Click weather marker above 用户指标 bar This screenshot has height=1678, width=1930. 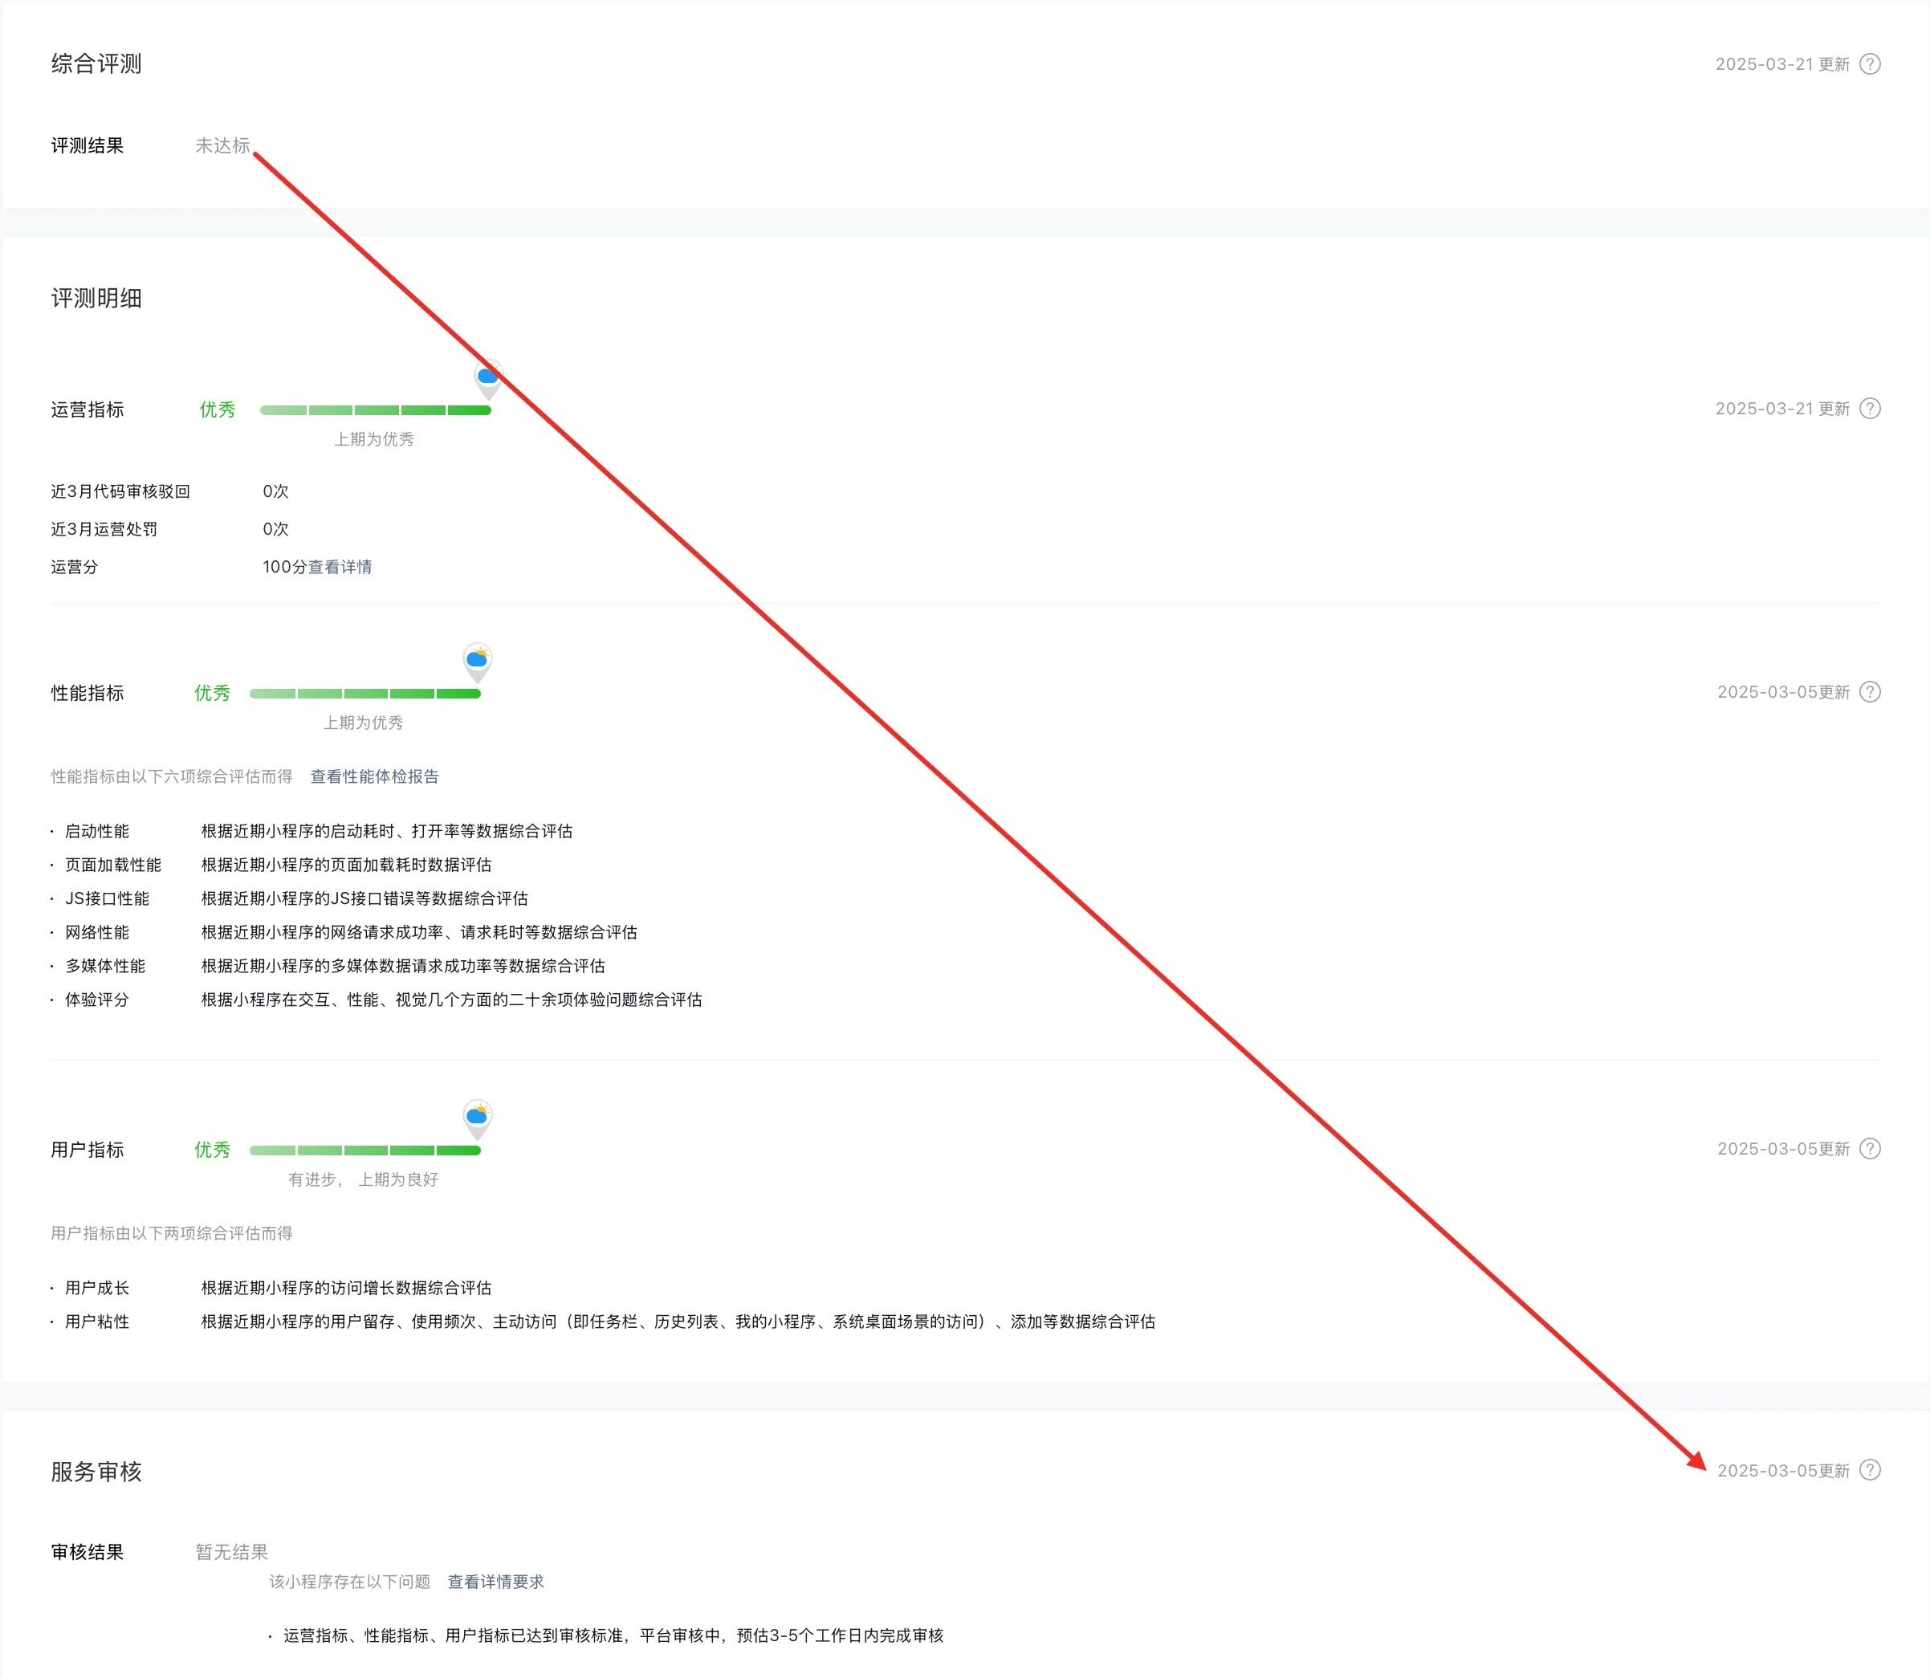[478, 1117]
